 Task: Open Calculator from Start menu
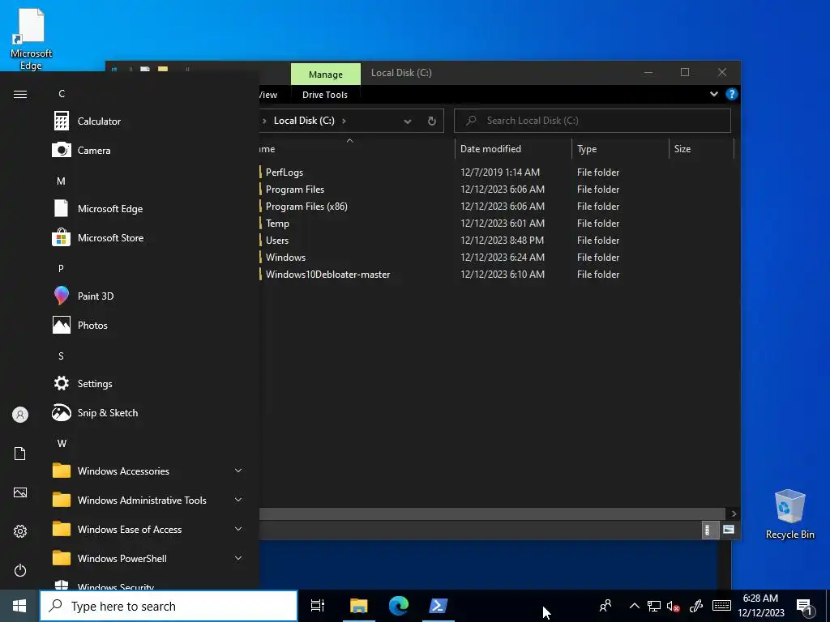(99, 121)
